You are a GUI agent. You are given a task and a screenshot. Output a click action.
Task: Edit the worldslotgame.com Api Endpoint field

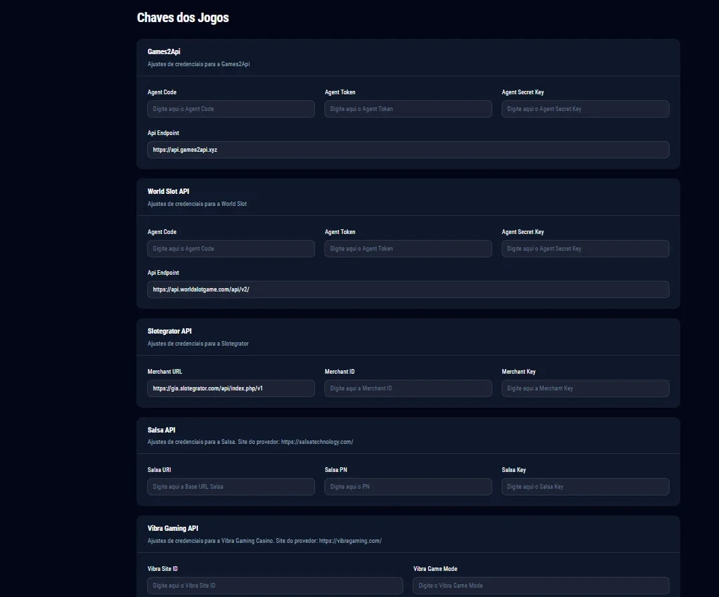pyautogui.click(x=408, y=289)
